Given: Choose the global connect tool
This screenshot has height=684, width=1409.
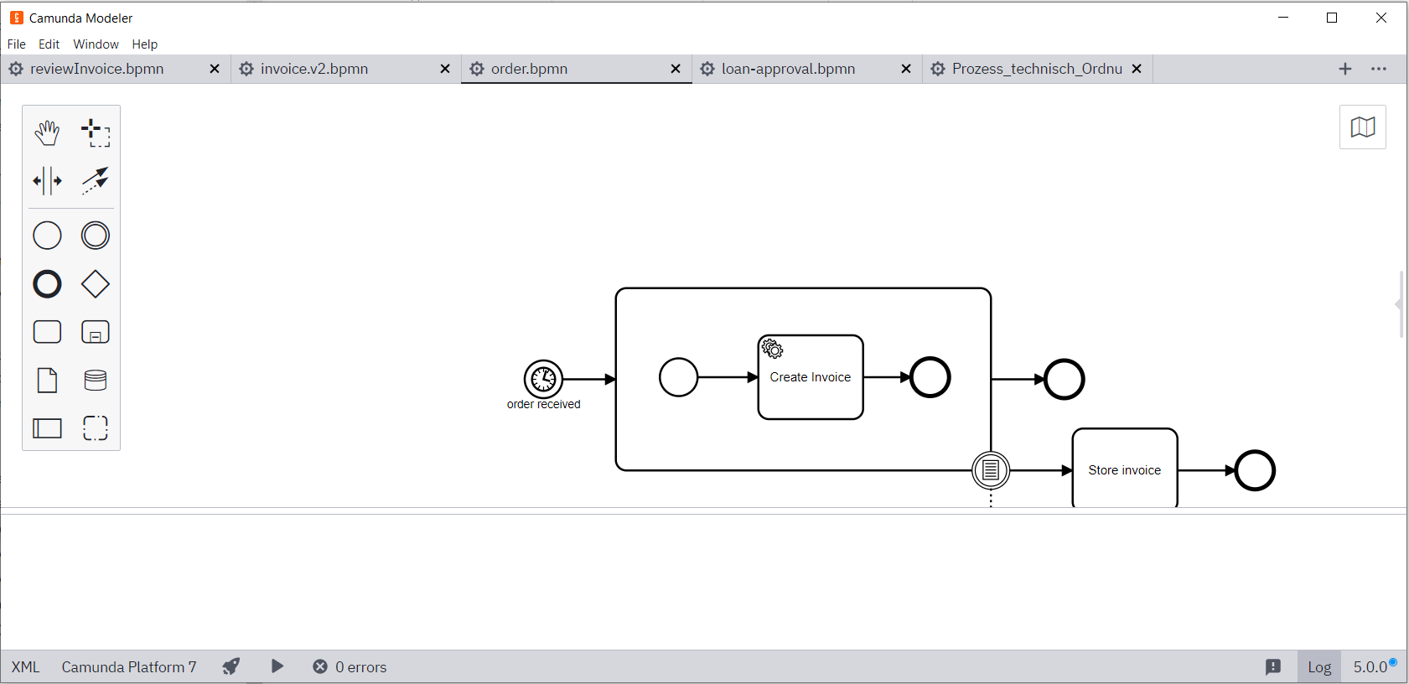Looking at the screenshot, I should (x=96, y=180).
